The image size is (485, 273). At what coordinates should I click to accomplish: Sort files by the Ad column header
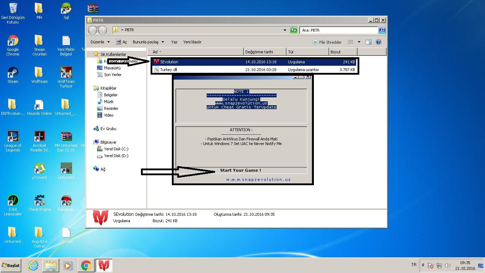196,52
